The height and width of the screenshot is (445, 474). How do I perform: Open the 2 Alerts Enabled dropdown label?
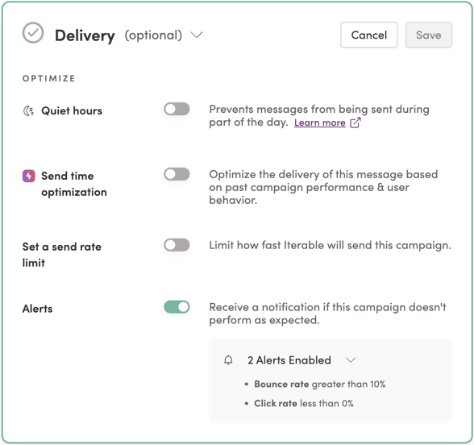[289, 360]
